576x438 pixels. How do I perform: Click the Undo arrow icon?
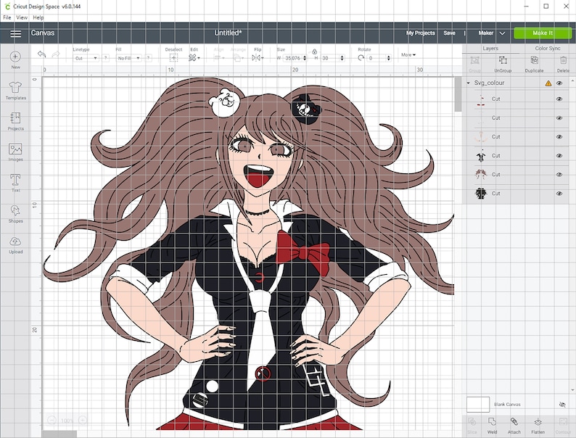(41, 54)
